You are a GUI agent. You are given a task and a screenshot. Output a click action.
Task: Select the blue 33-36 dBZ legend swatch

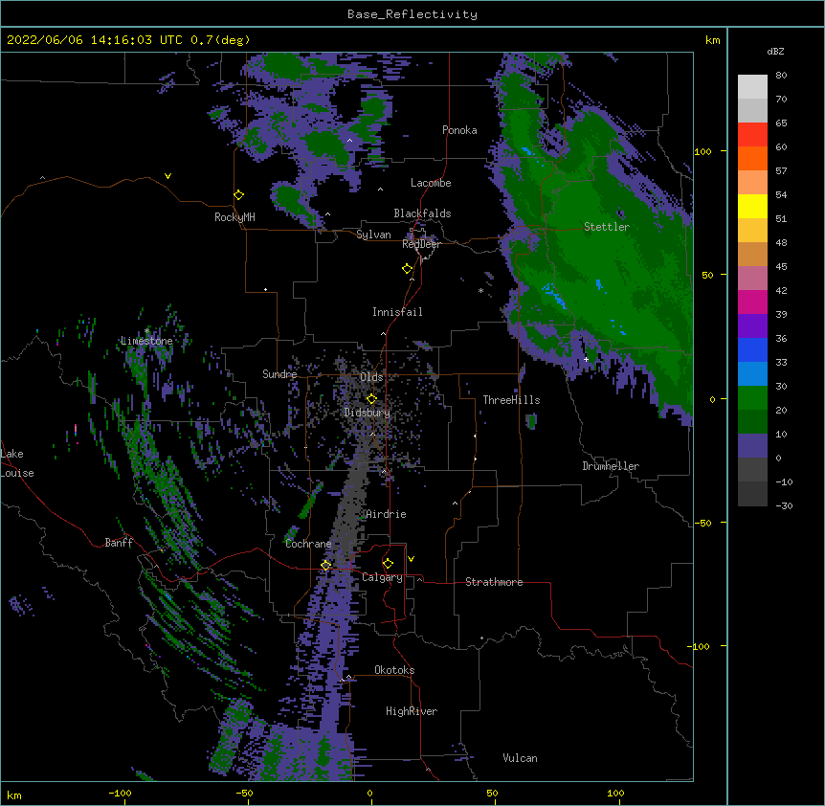752,349
